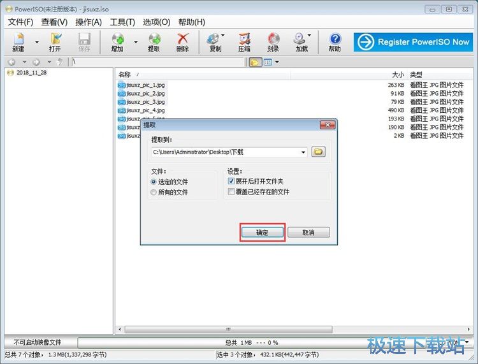
Task: Sort by 名称 column header
Action: [x=124, y=75]
